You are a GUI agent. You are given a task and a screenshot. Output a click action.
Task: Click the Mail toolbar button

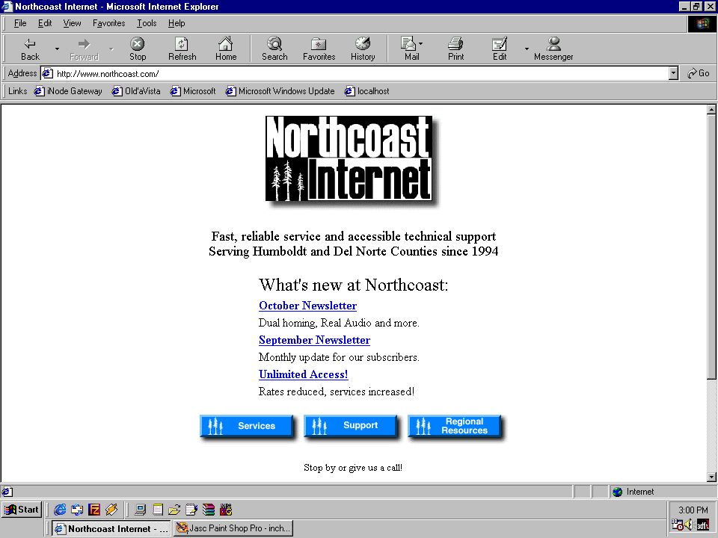click(411, 49)
